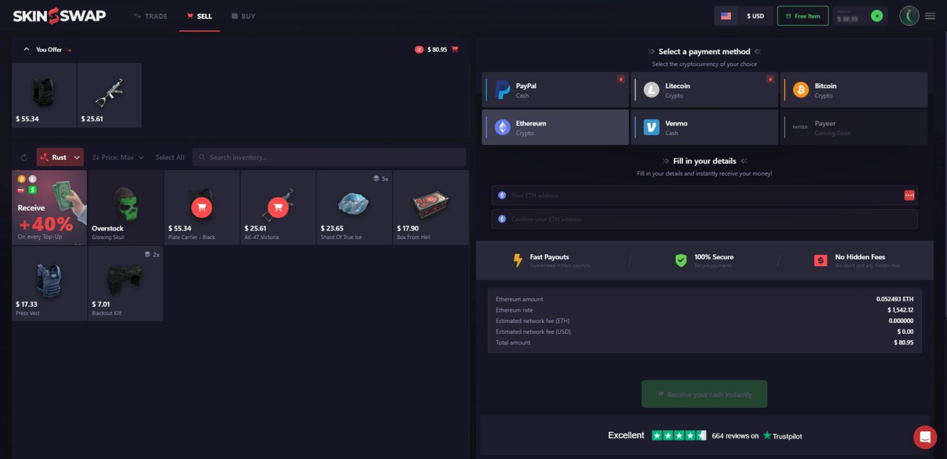The width and height of the screenshot is (947, 459).
Task: Open the live chat bubble icon
Action: click(925, 437)
